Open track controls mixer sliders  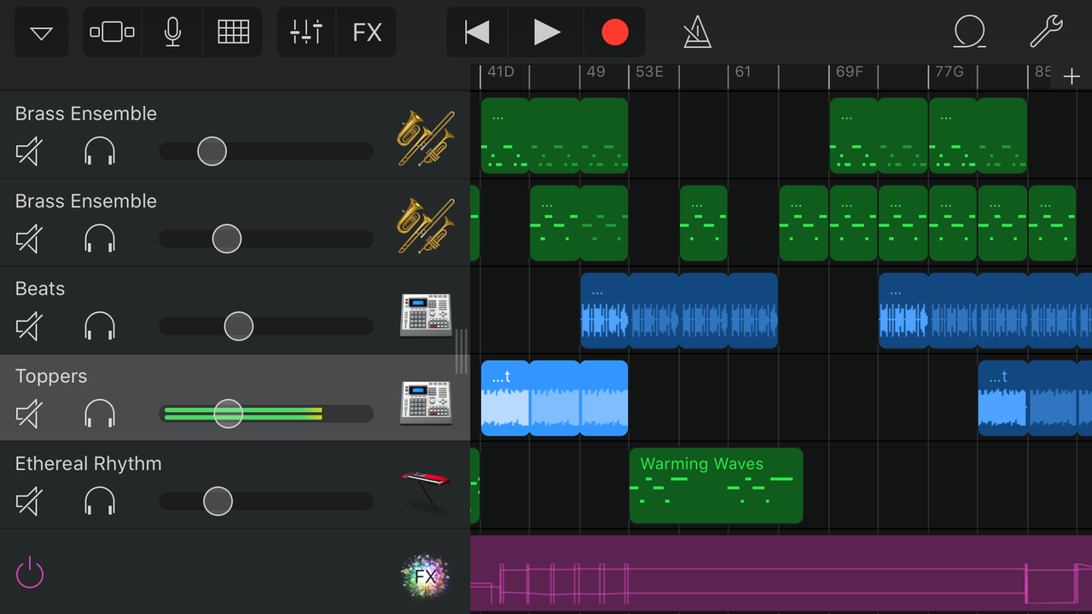tap(307, 33)
